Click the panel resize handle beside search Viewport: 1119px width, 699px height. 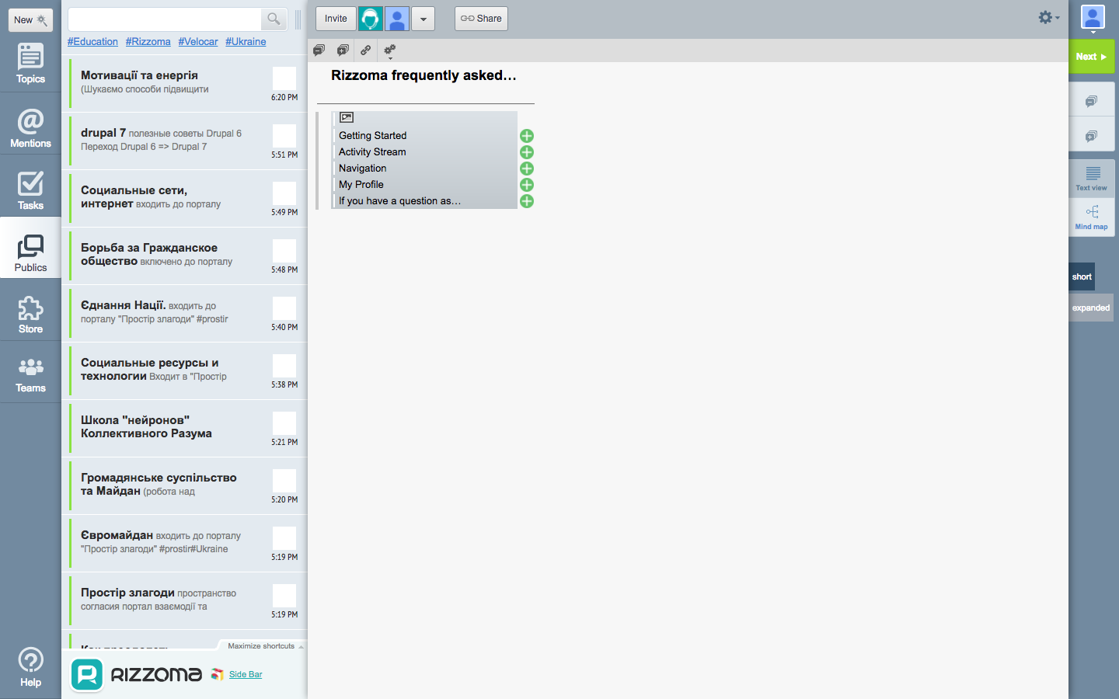tap(298, 19)
